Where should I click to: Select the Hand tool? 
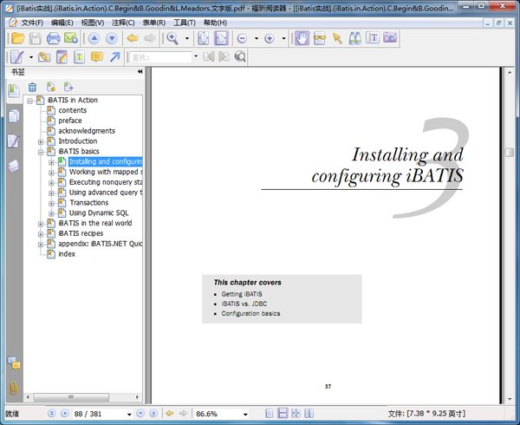(x=302, y=38)
